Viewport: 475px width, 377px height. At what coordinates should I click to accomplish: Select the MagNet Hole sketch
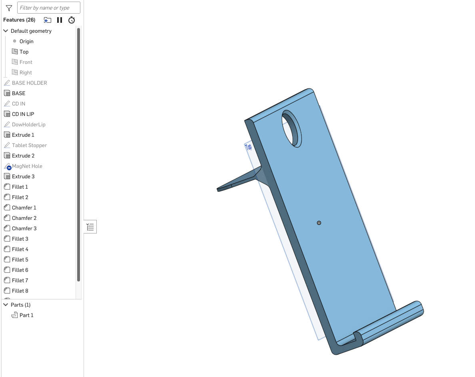tap(27, 166)
